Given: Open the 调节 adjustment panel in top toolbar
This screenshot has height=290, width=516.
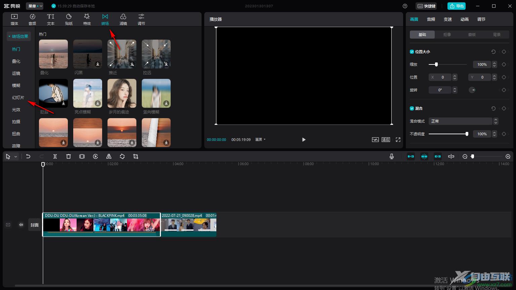Looking at the screenshot, I should (141, 19).
